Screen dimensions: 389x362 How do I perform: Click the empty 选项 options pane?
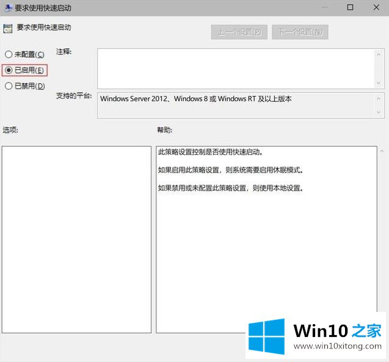point(76,240)
